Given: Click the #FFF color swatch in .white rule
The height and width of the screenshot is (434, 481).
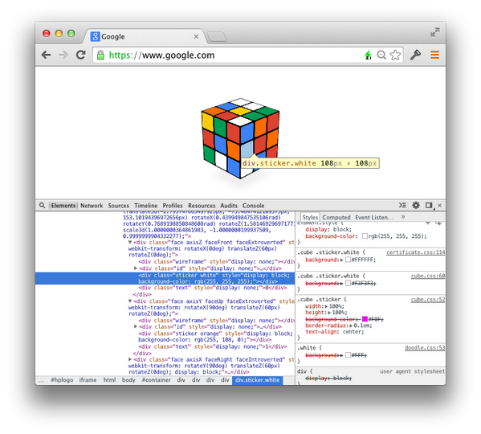Looking at the screenshot, I should (349, 355).
